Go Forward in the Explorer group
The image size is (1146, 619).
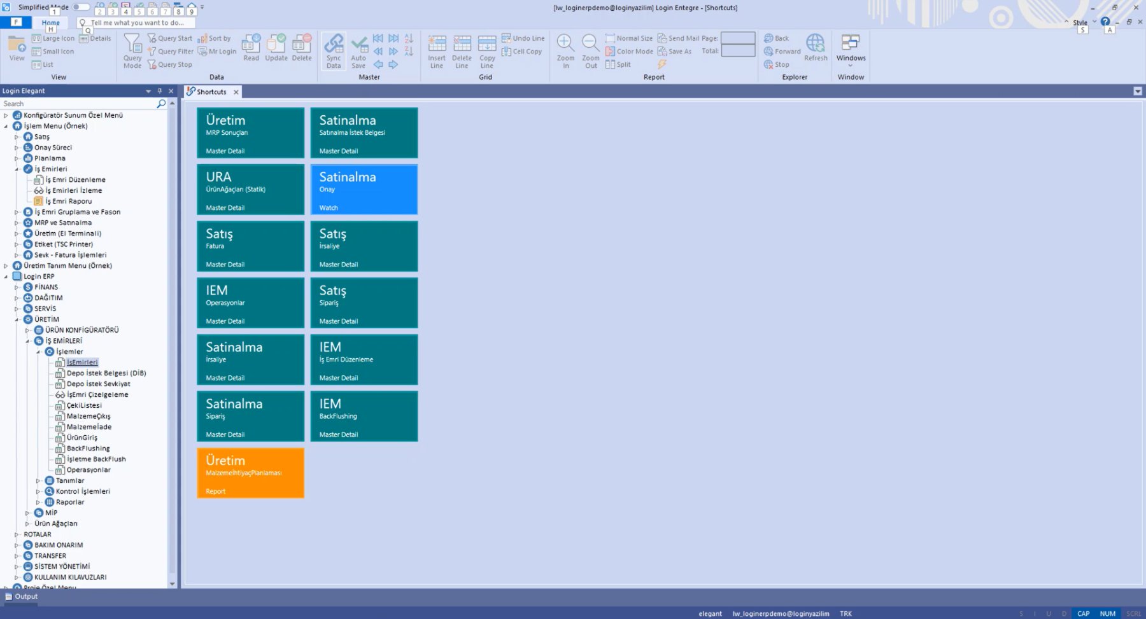pyautogui.click(x=782, y=52)
